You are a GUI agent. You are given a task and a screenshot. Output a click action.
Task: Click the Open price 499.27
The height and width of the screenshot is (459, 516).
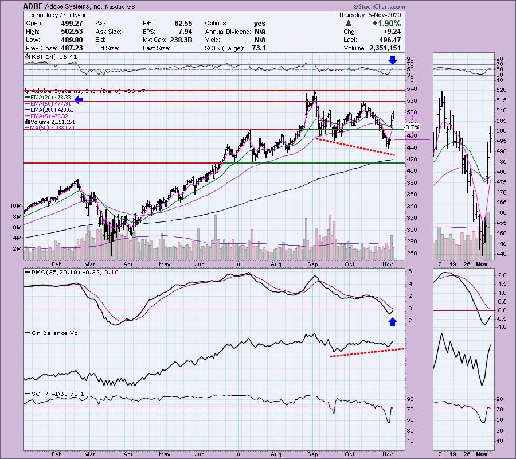pos(72,24)
